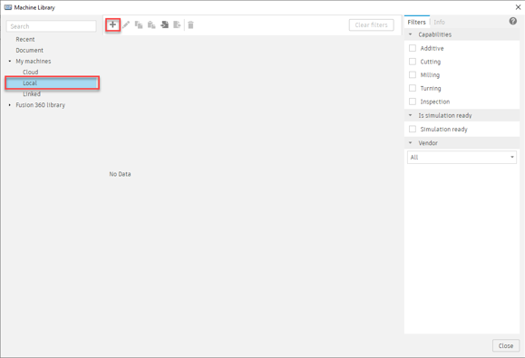525x358 pixels.
Task: Click the paste machine toolbar icon
Action: click(x=151, y=24)
